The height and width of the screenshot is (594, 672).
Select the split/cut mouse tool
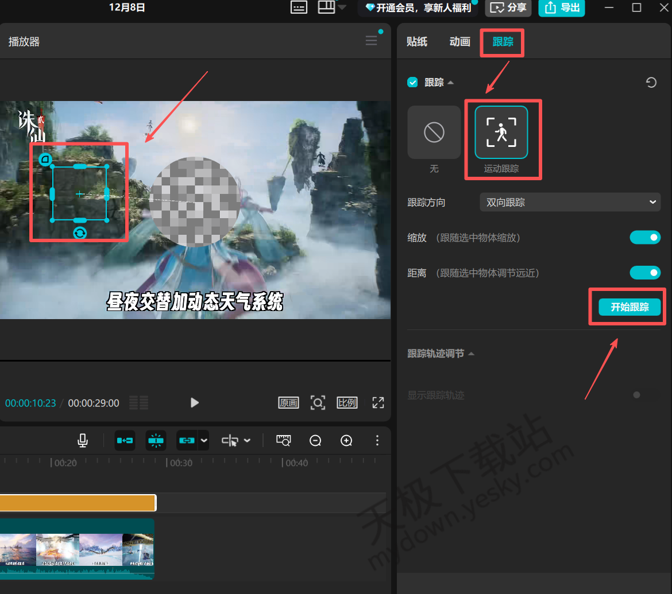230,440
